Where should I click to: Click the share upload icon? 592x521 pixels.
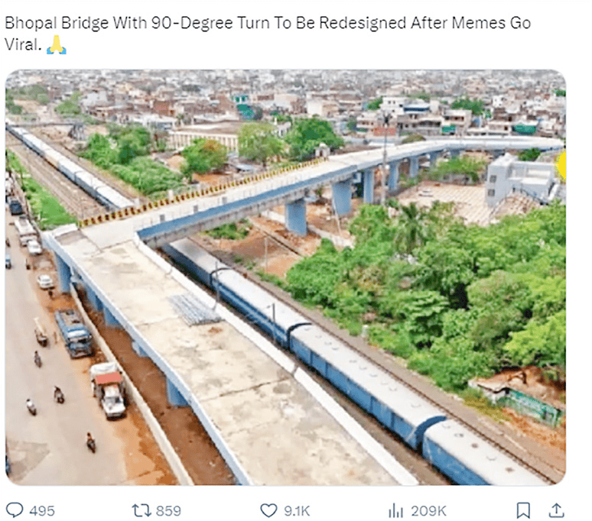557,510
